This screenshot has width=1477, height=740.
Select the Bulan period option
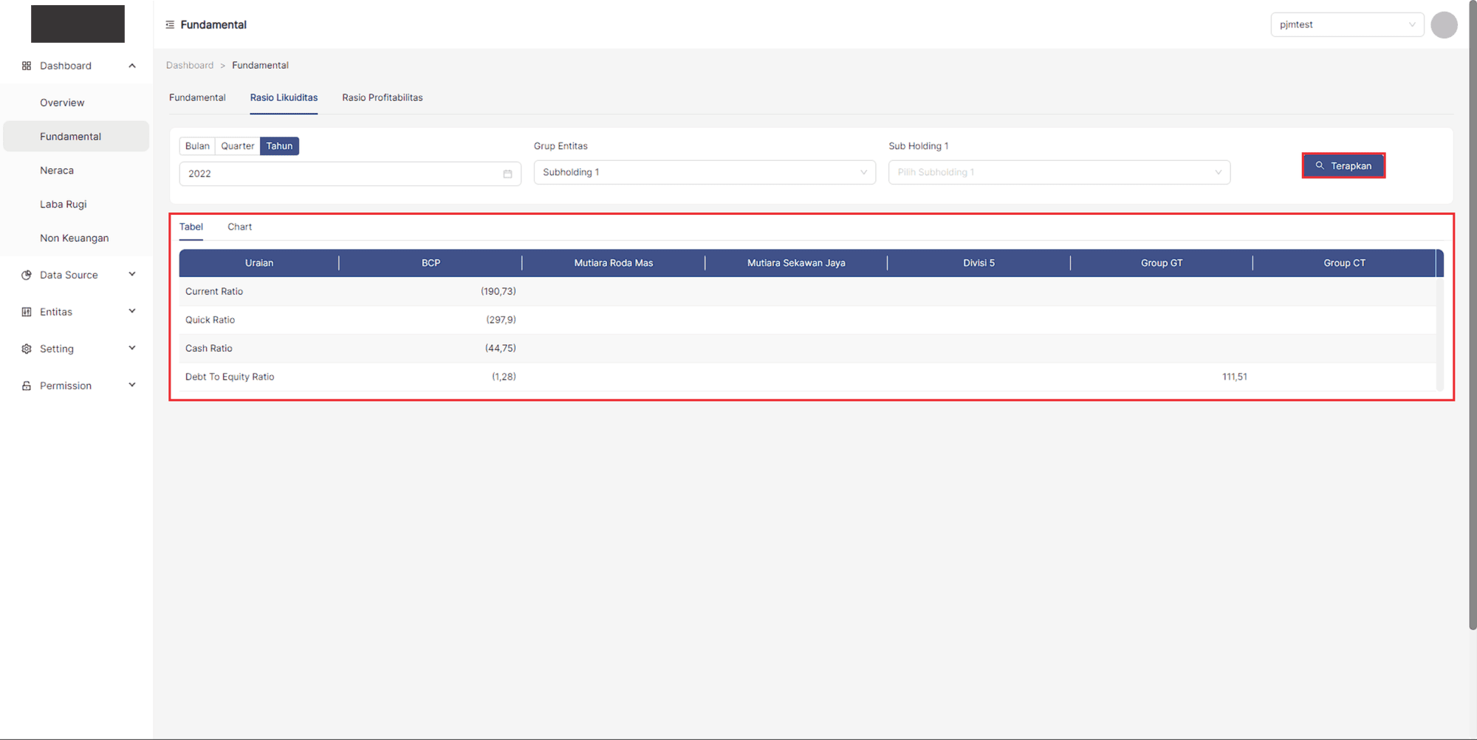[x=197, y=146]
